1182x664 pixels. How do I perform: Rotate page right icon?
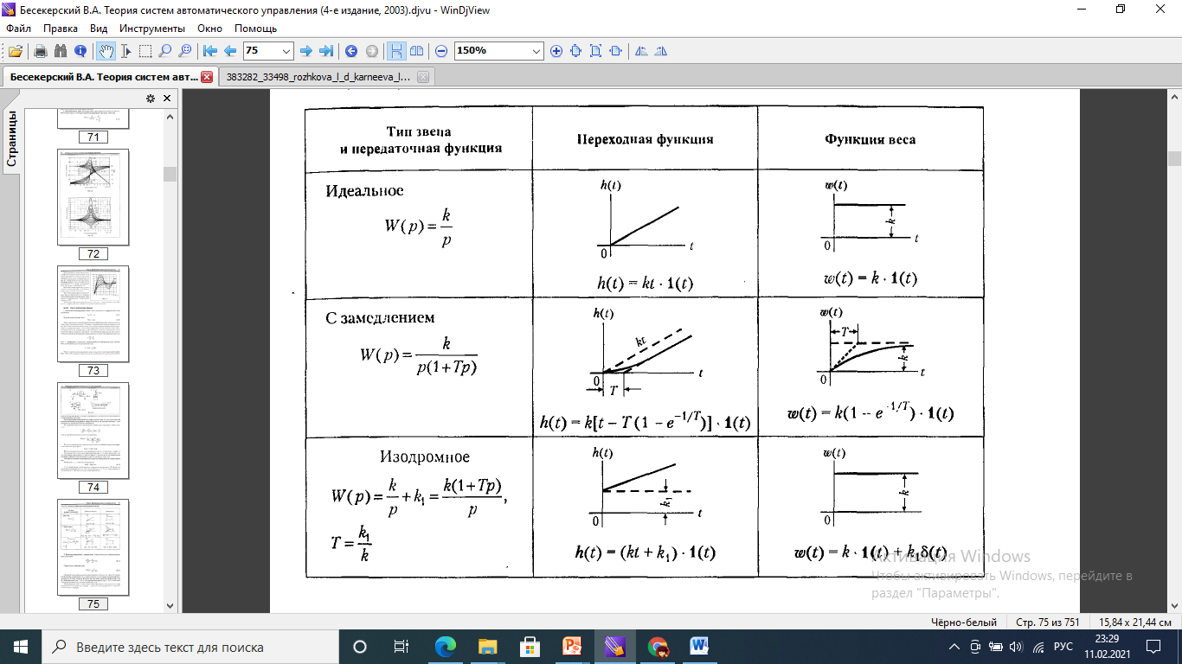click(661, 51)
